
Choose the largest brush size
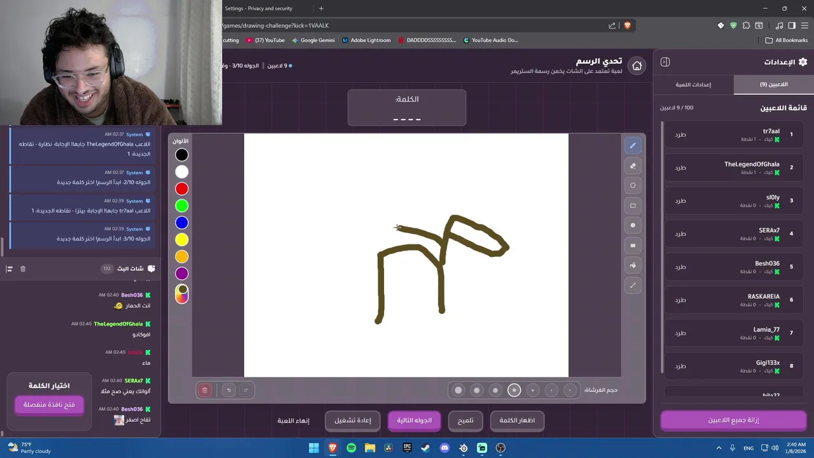[x=458, y=390]
